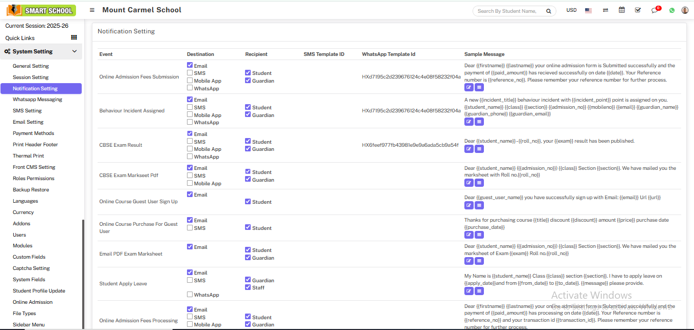Open the Payment Methods link
Image resolution: width=694 pixels, height=330 pixels.
point(33,133)
